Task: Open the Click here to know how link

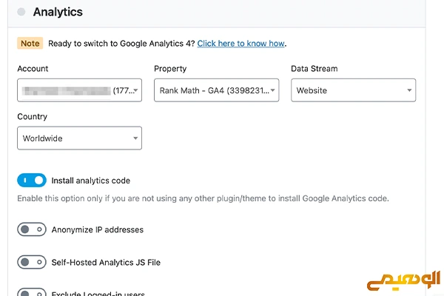Action: tap(240, 44)
